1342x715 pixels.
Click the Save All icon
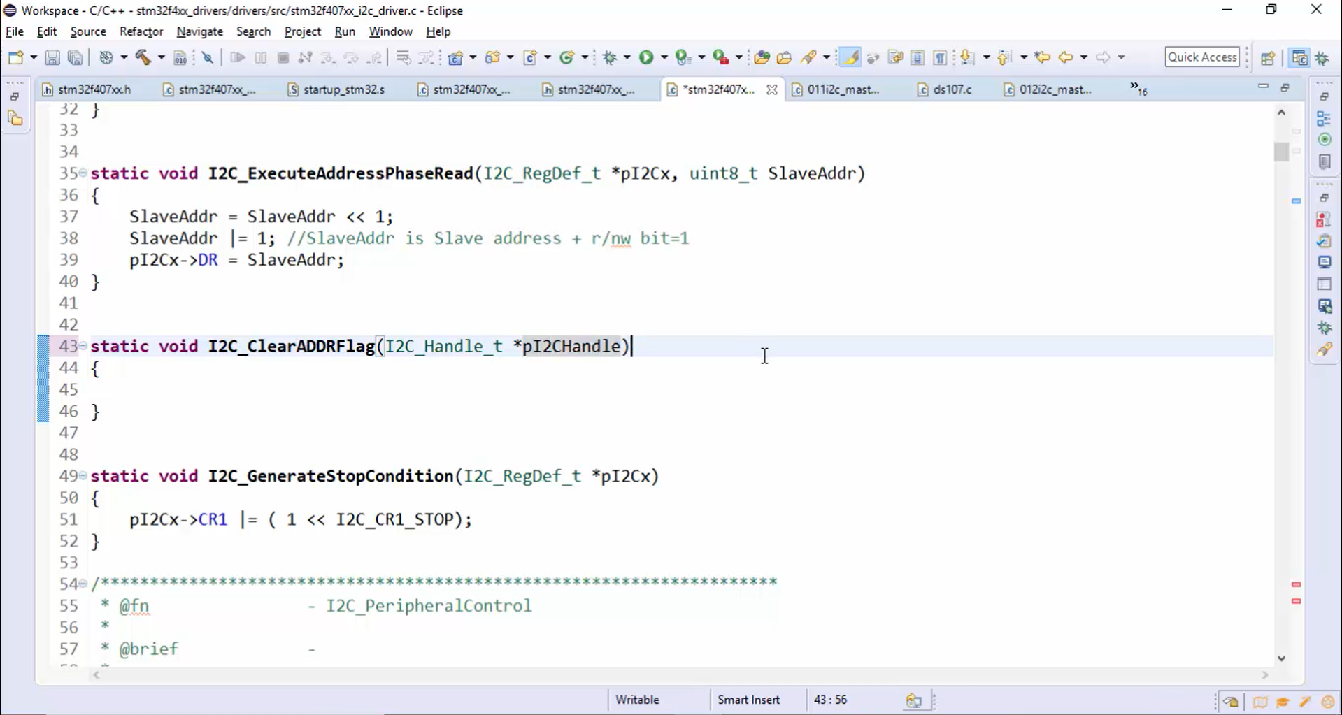tap(76, 57)
